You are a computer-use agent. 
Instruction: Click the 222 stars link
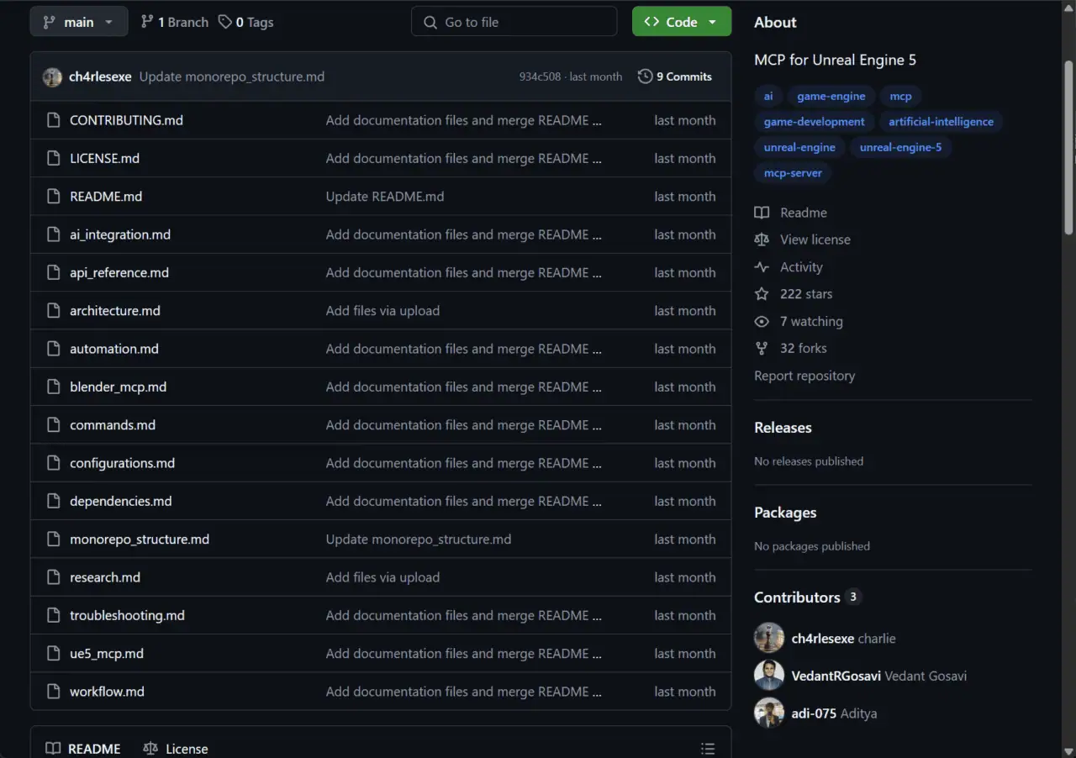(x=794, y=294)
